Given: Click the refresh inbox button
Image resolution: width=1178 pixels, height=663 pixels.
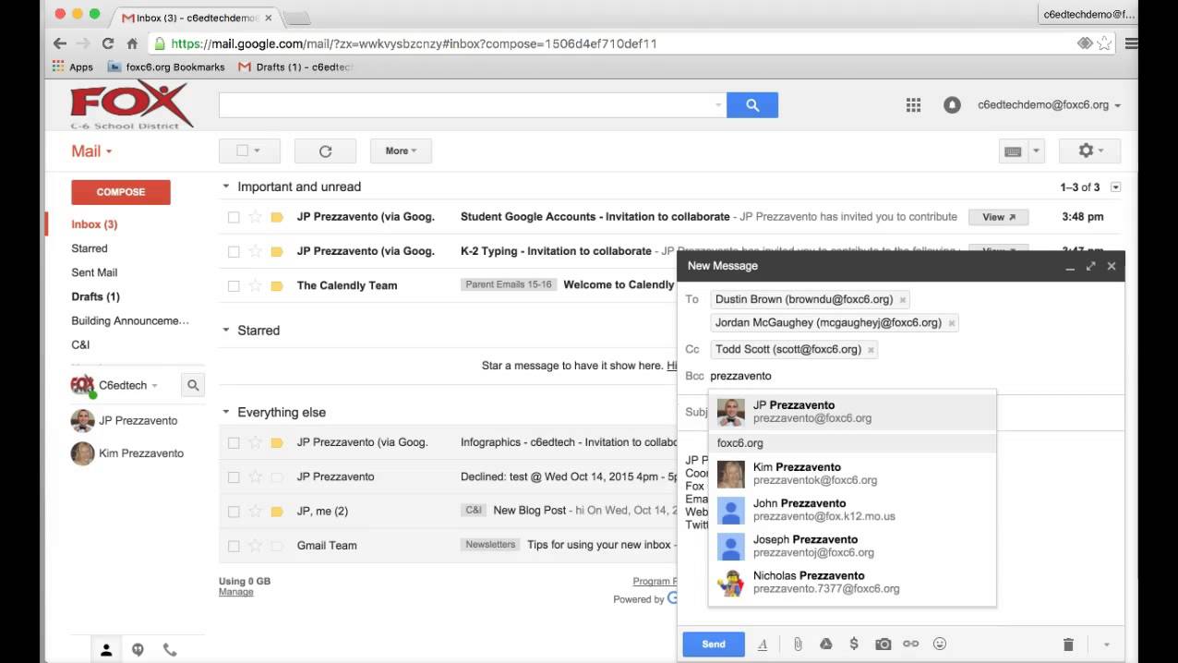Looking at the screenshot, I should click(x=325, y=151).
